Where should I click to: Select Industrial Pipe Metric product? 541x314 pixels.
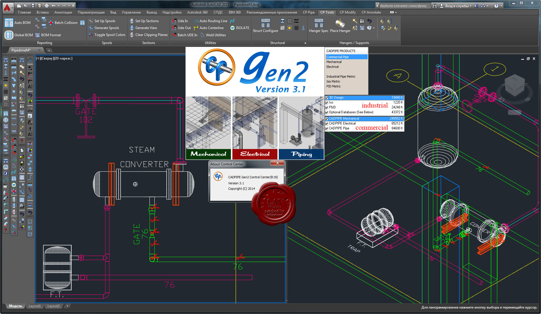(341, 76)
